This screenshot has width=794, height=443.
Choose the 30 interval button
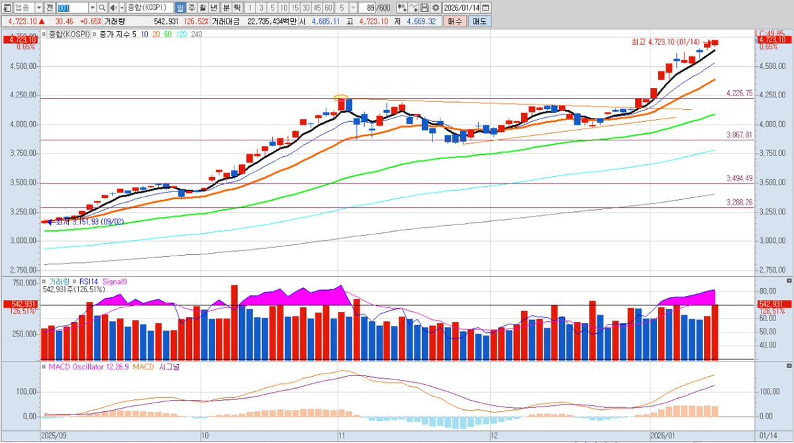(x=306, y=7)
